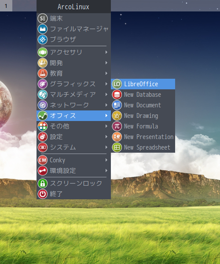Click the New Formula pi icon
The height and width of the screenshot is (264, 220).
pos(117,126)
